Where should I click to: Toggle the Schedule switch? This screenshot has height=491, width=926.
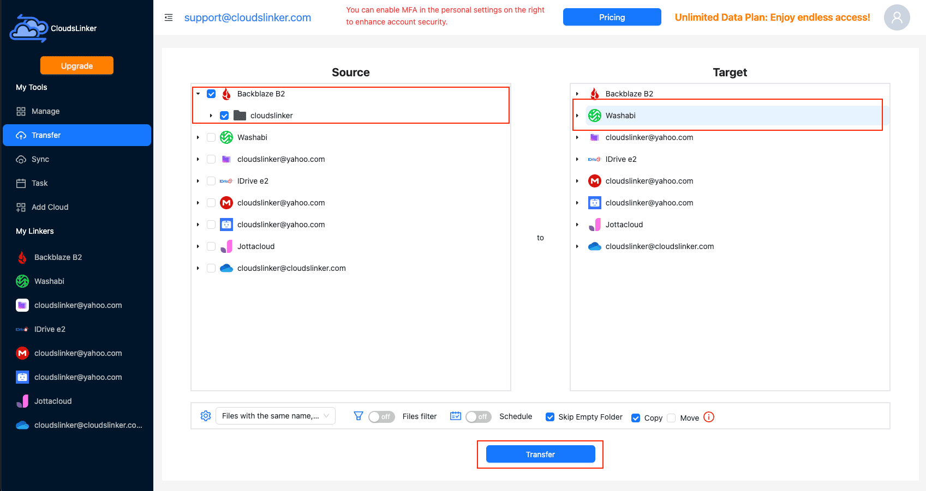coord(479,417)
